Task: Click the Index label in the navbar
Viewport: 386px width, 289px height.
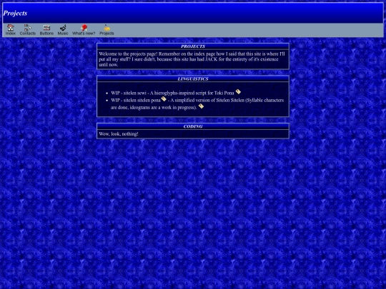Action: 11,33
